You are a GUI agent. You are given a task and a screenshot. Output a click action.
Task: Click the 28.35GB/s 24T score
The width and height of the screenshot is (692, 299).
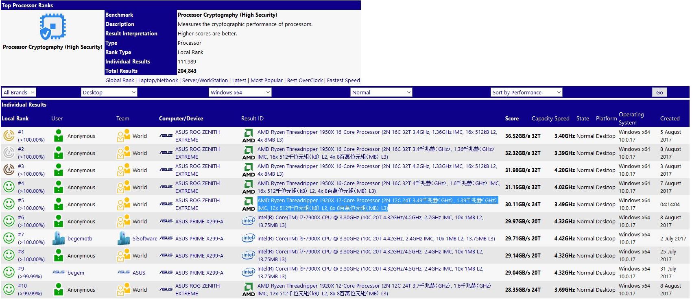pos(523,290)
